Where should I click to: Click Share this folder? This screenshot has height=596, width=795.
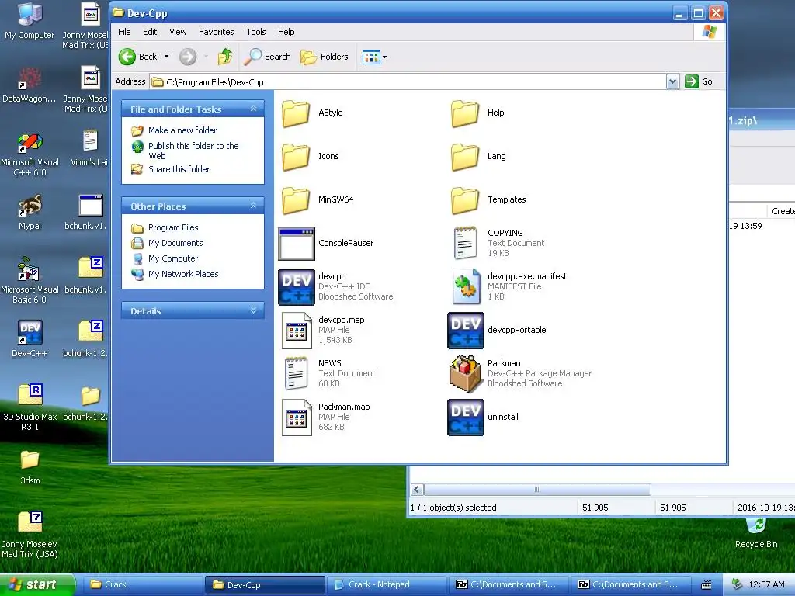point(179,169)
